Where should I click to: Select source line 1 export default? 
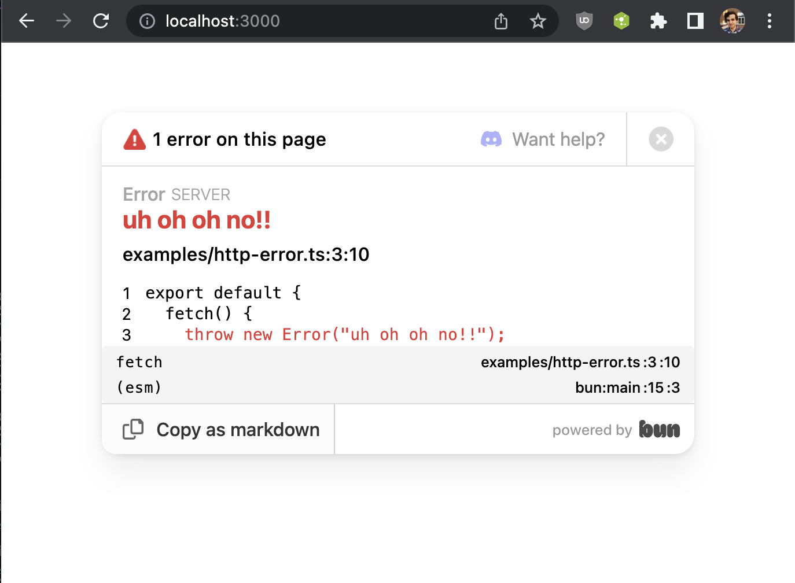223,293
